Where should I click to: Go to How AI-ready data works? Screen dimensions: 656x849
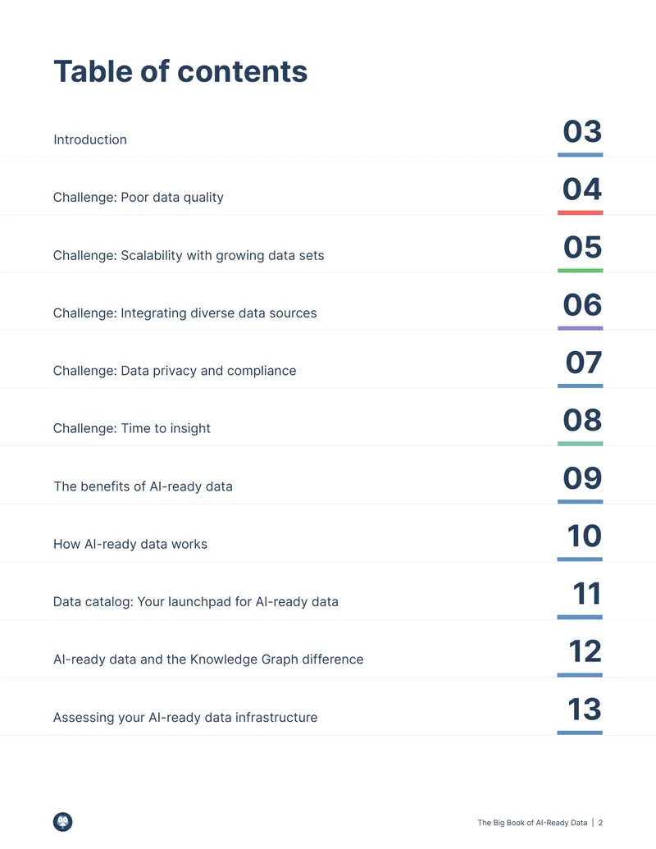tap(130, 544)
